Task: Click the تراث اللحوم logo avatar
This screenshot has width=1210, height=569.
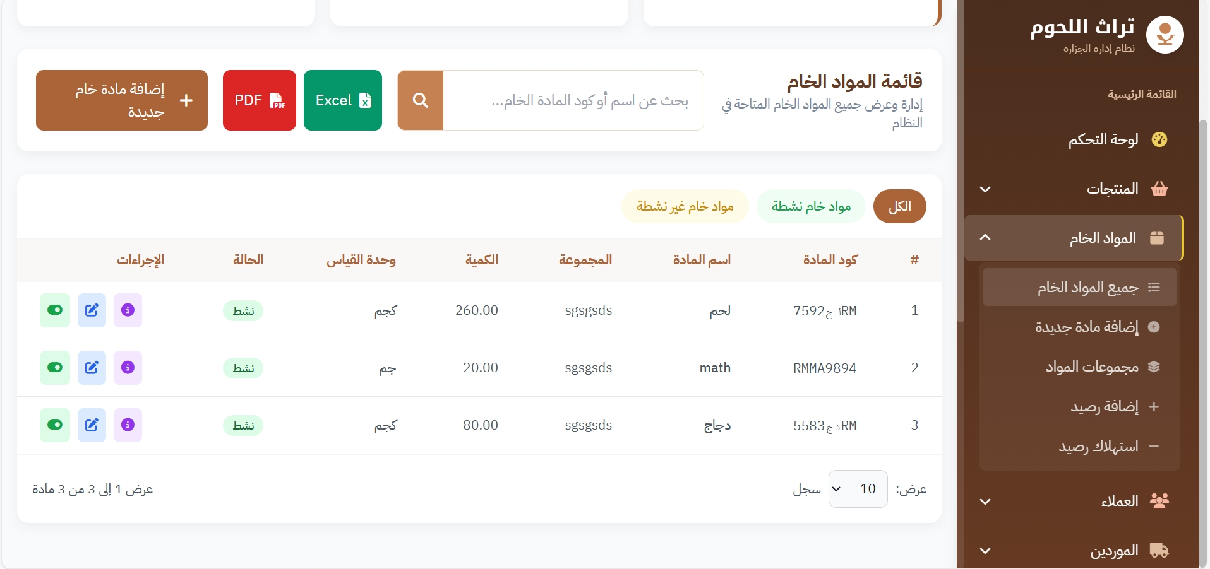Action: pyautogui.click(x=1165, y=35)
